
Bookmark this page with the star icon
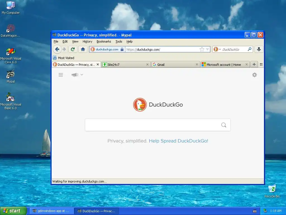click(x=202, y=49)
